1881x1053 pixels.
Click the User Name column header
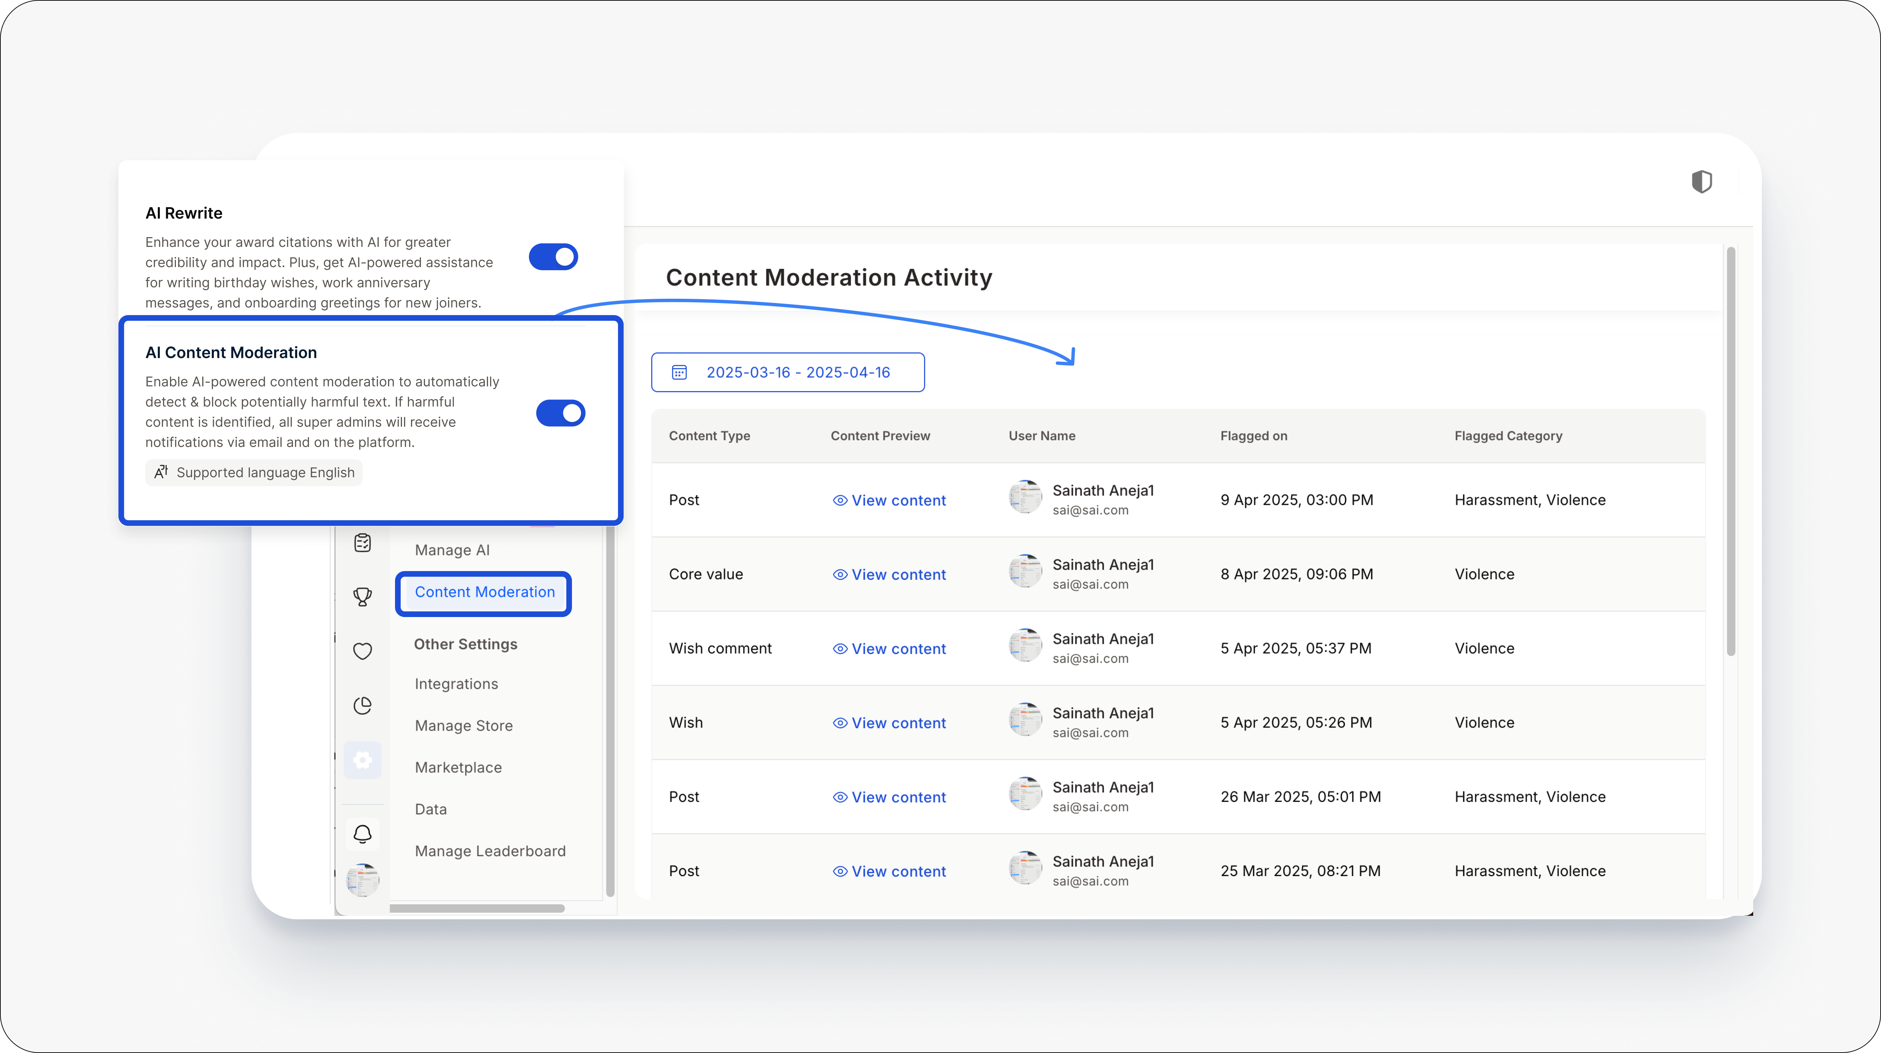click(1042, 436)
